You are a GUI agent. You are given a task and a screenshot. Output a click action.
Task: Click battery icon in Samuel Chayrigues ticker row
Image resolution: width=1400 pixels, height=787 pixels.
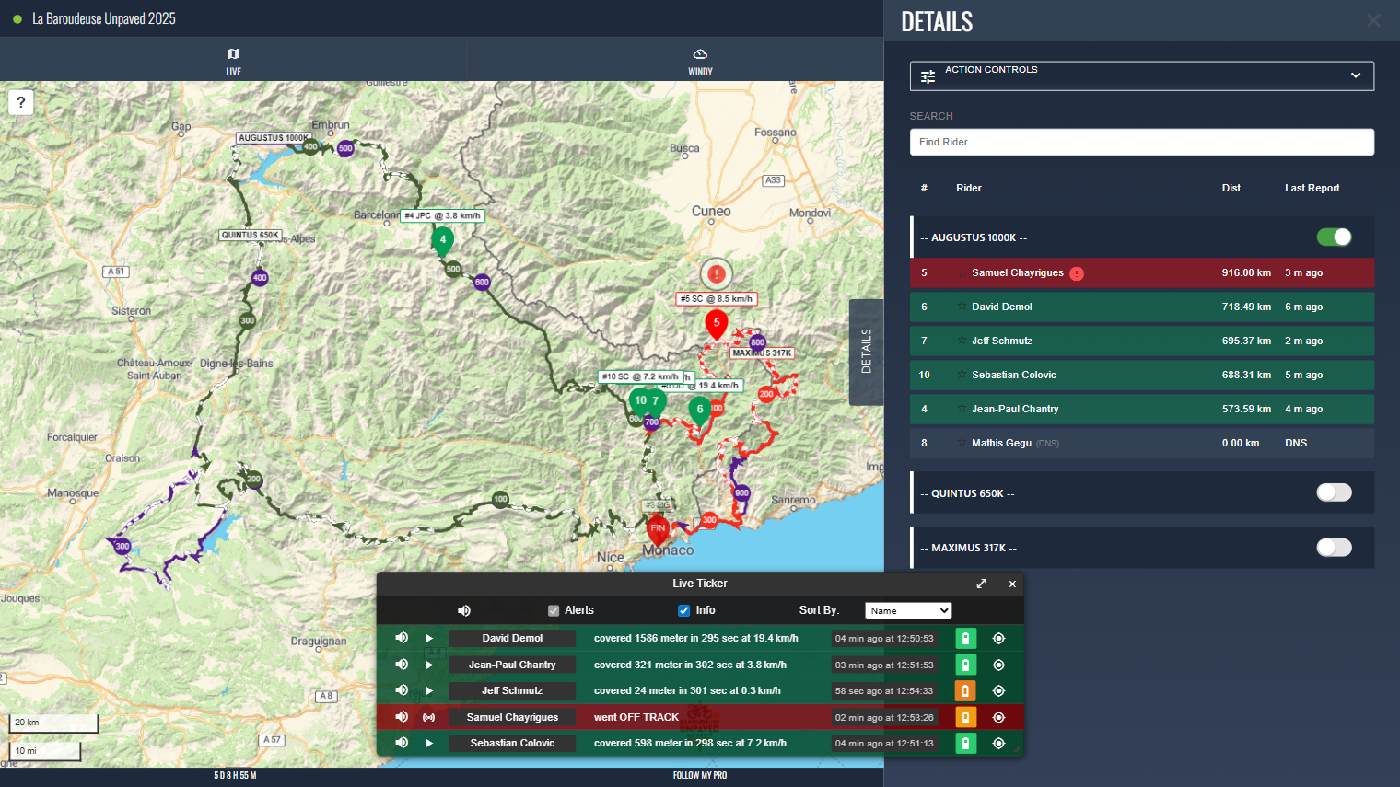(965, 717)
